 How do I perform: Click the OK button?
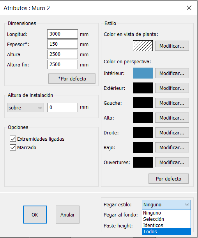coord(35,215)
